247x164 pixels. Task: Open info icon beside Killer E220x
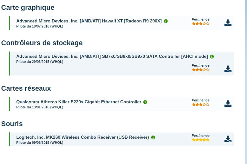point(145,102)
